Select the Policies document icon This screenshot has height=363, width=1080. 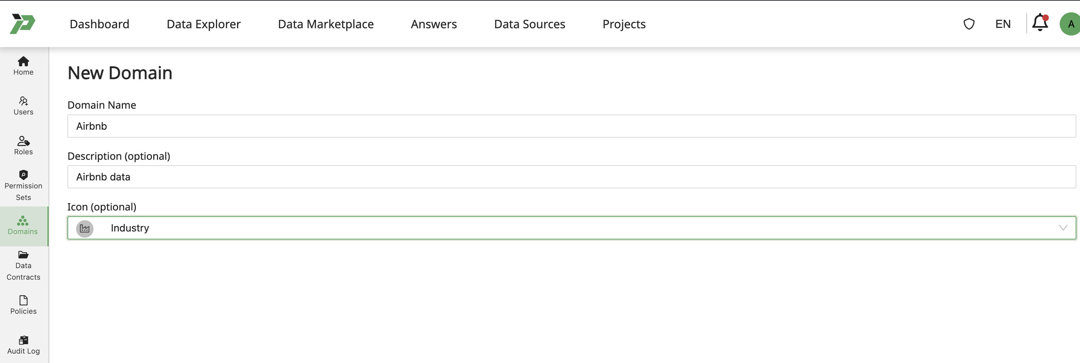pyautogui.click(x=23, y=300)
